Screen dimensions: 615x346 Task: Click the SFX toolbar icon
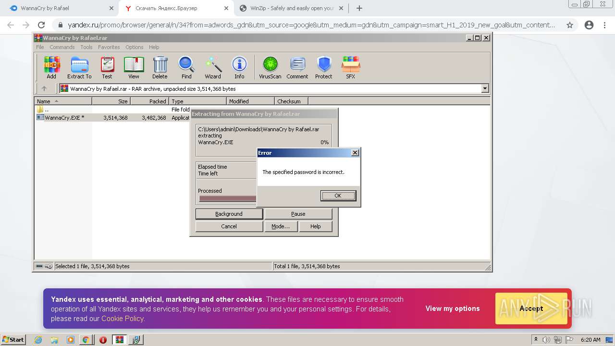351,67
